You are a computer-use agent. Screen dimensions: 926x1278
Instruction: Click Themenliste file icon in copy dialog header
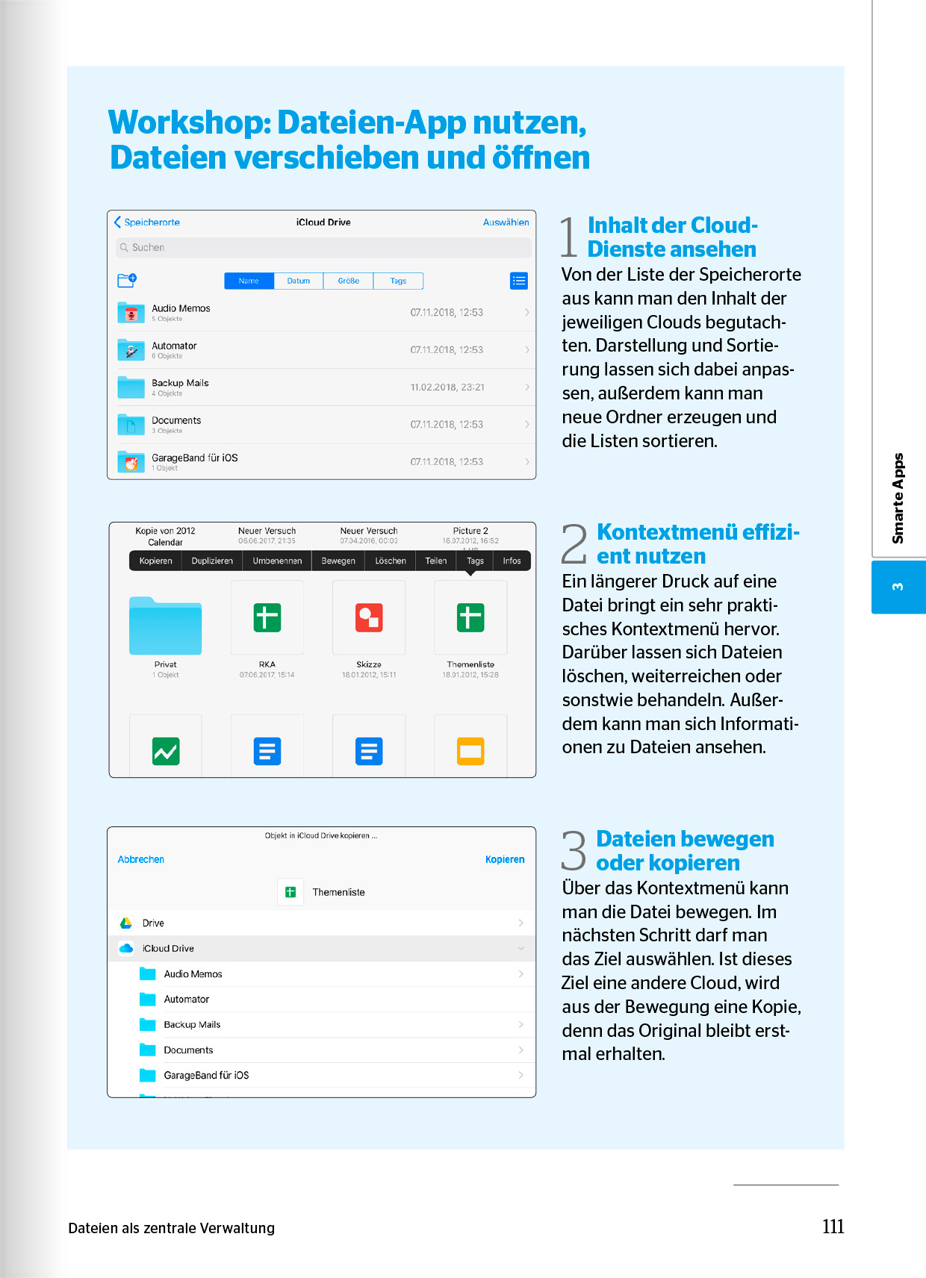pyautogui.click(x=290, y=892)
